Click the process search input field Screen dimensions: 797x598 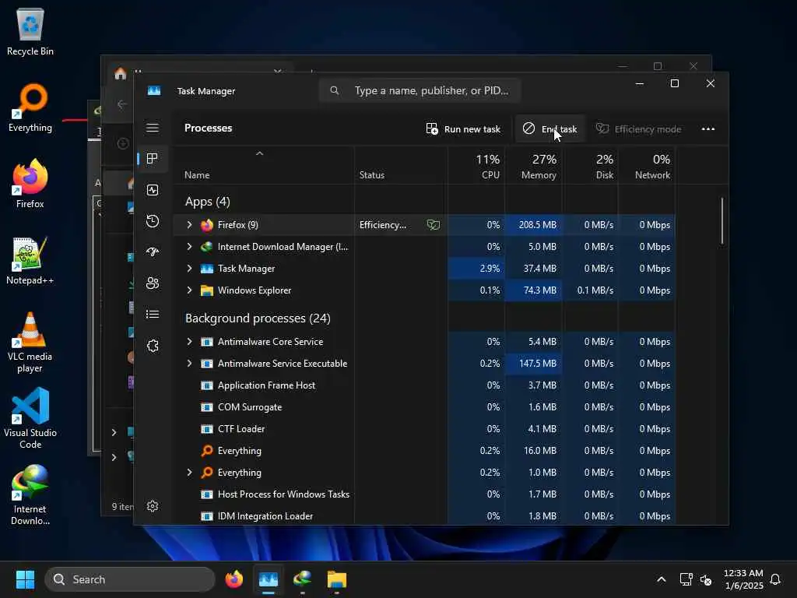point(420,90)
